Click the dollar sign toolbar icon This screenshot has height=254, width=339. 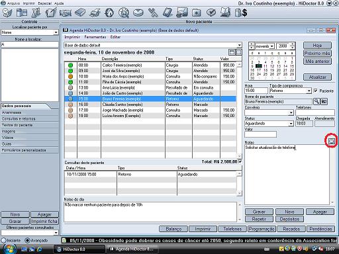coord(241,13)
